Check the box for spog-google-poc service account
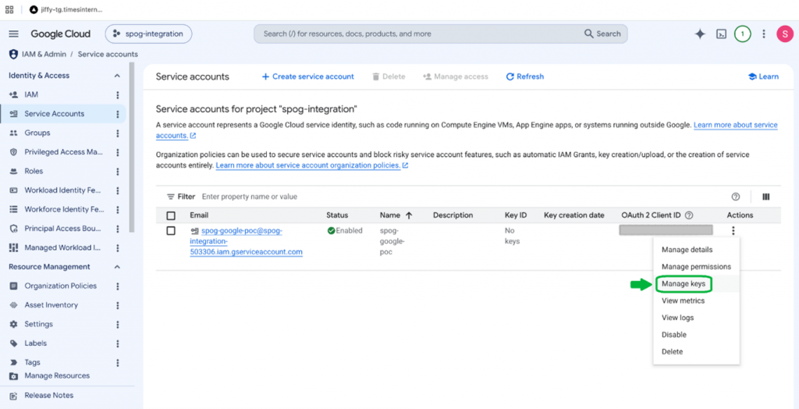 pyautogui.click(x=171, y=231)
